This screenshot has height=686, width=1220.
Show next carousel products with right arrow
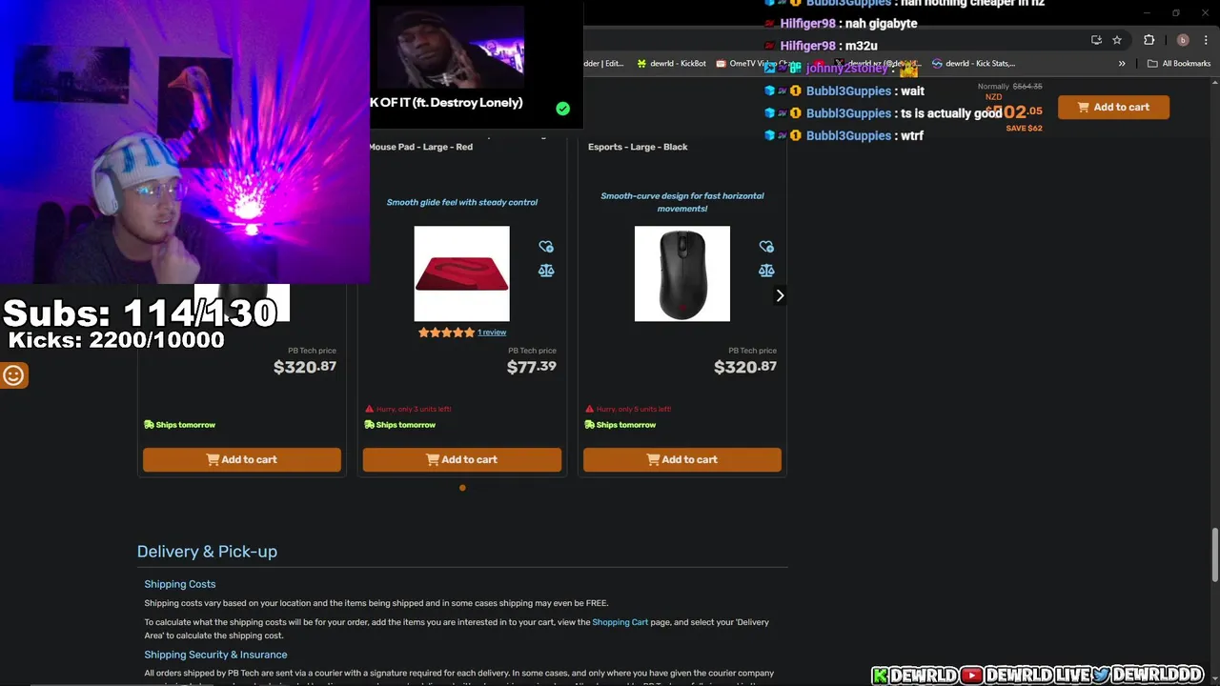pos(780,295)
